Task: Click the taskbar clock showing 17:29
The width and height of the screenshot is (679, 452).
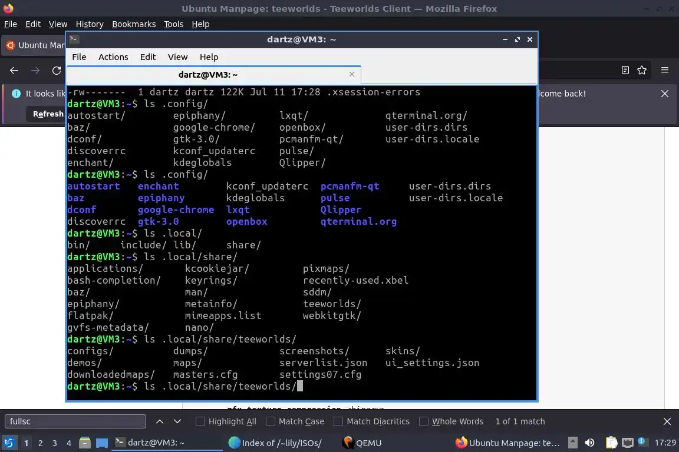Action: [665, 443]
